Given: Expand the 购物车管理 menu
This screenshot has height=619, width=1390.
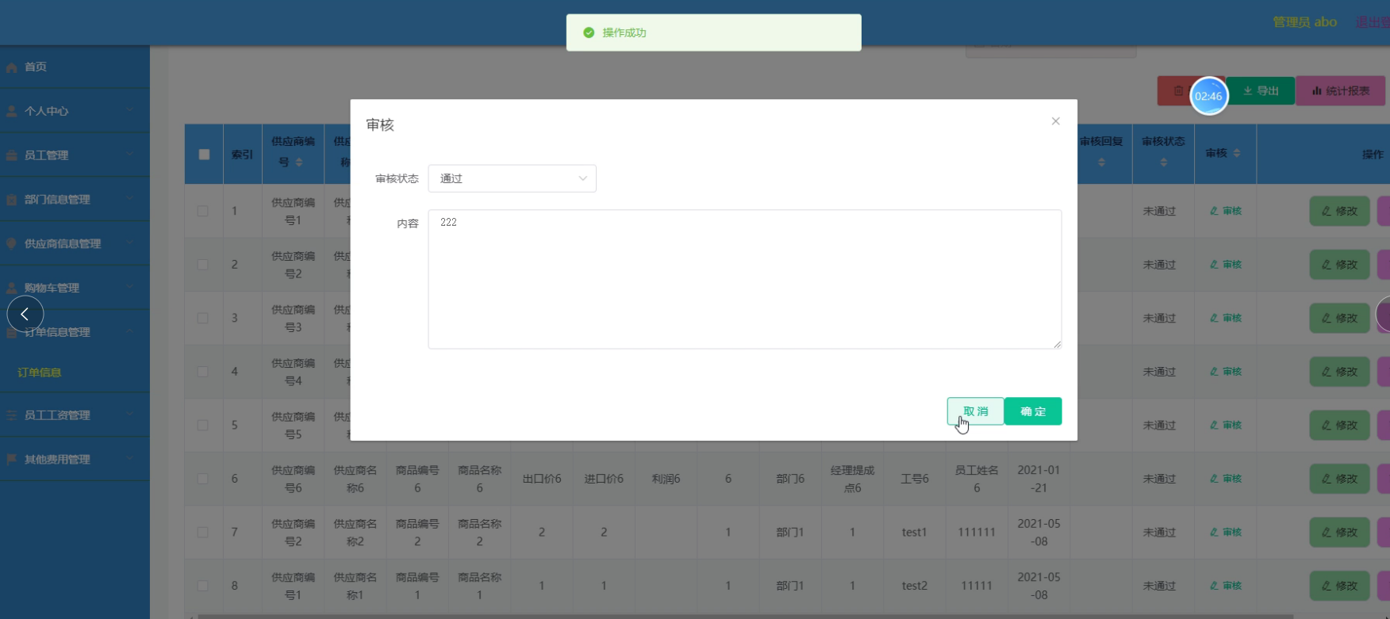Looking at the screenshot, I should [x=75, y=288].
